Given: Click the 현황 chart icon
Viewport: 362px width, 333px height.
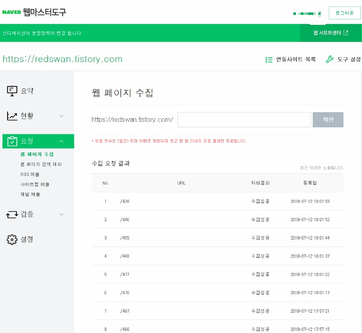Looking at the screenshot, I should [12, 116].
